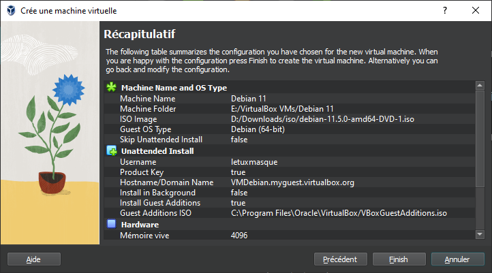Click the true value of Install Guest Additions
Image resolution: width=492 pixels, height=273 pixels.
click(238, 203)
